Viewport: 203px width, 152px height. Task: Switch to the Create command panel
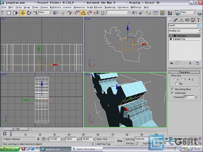coord(170,20)
